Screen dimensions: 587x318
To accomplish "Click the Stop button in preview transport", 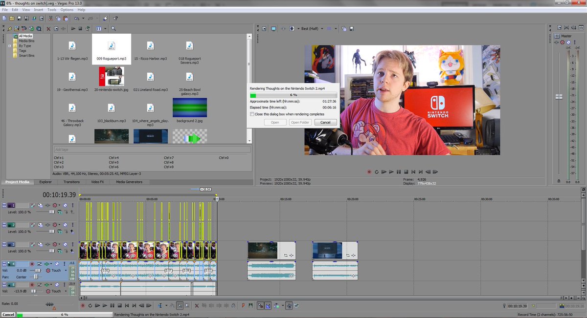I will pyautogui.click(x=406, y=172).
